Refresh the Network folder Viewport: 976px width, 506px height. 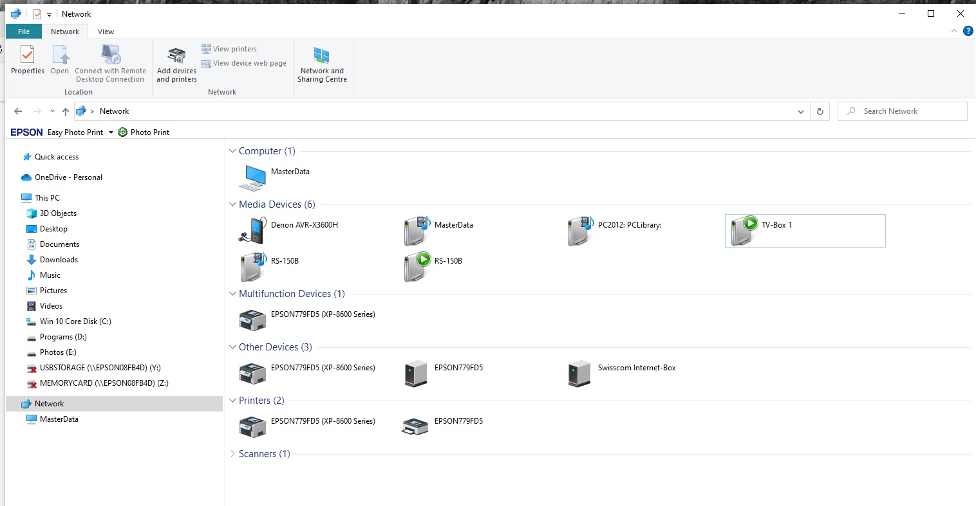(820, 111)
